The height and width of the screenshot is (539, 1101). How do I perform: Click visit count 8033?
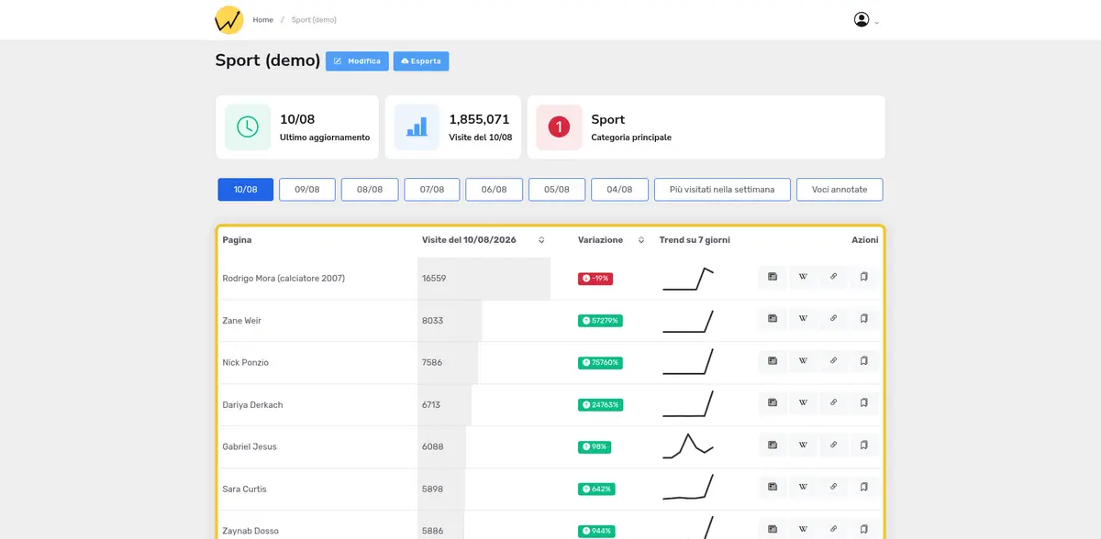[432, 320]
